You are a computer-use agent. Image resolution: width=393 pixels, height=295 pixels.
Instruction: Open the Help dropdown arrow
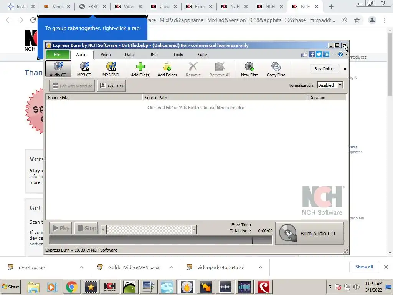coord(347,55)
